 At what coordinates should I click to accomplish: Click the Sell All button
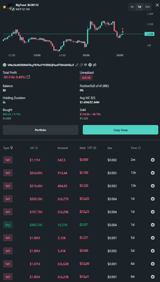click(86, 78)
